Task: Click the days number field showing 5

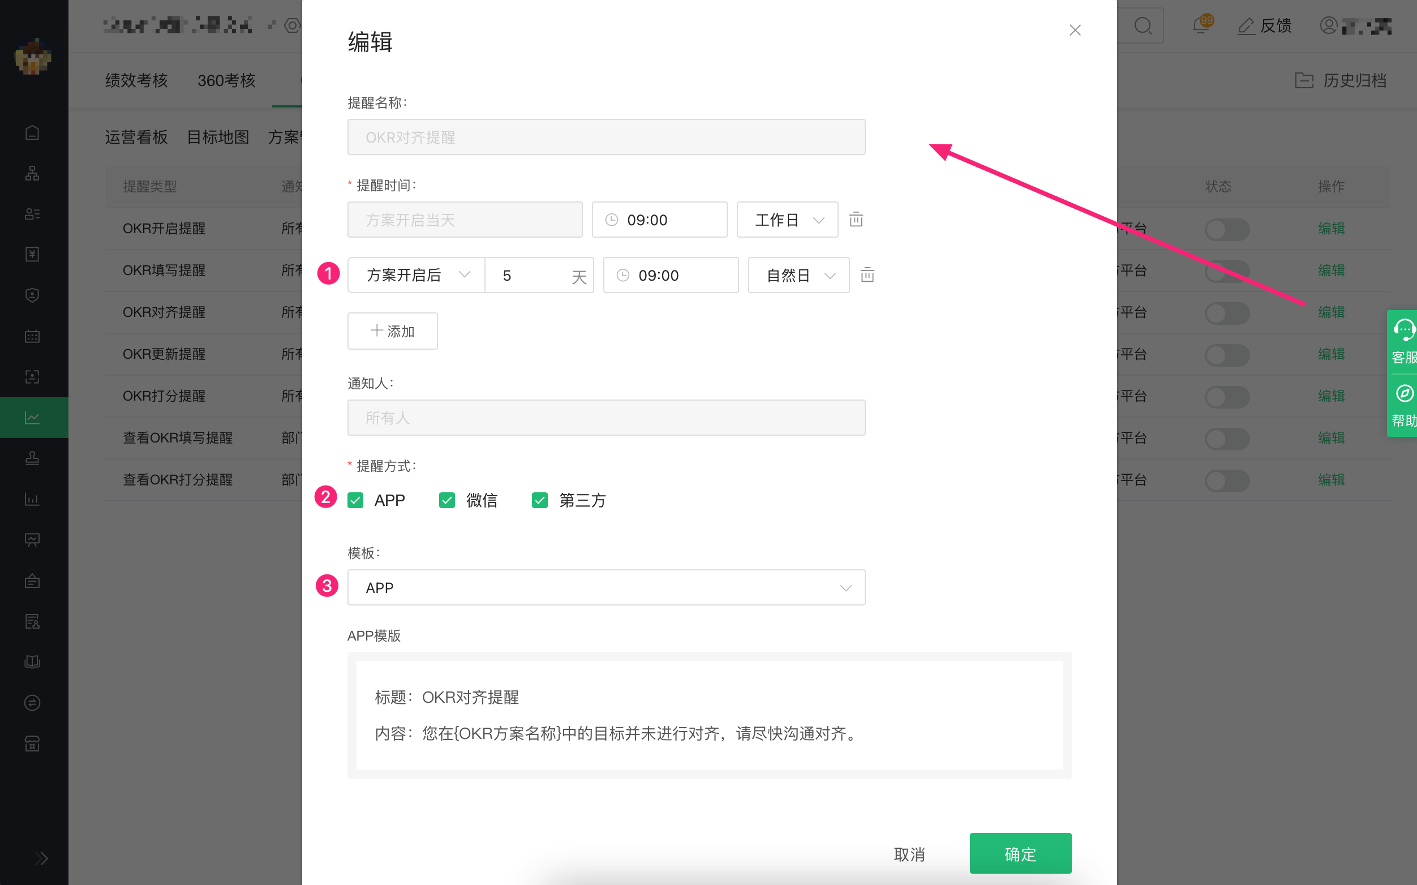Action: 539,275
